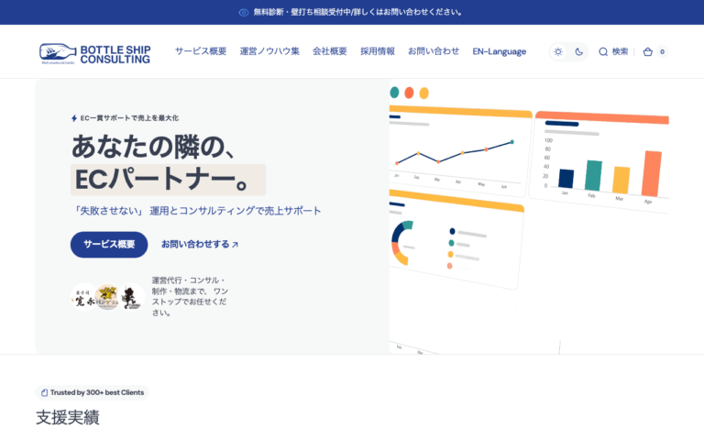Click the black character client logo avatar

point(132,297)
